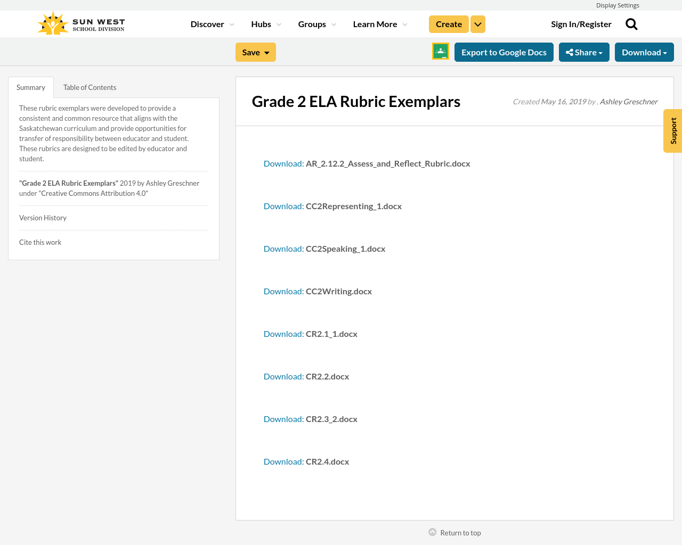682x545 pixels.
Task: Share to Google Classroom icon
Action: [x=440, y=51]
